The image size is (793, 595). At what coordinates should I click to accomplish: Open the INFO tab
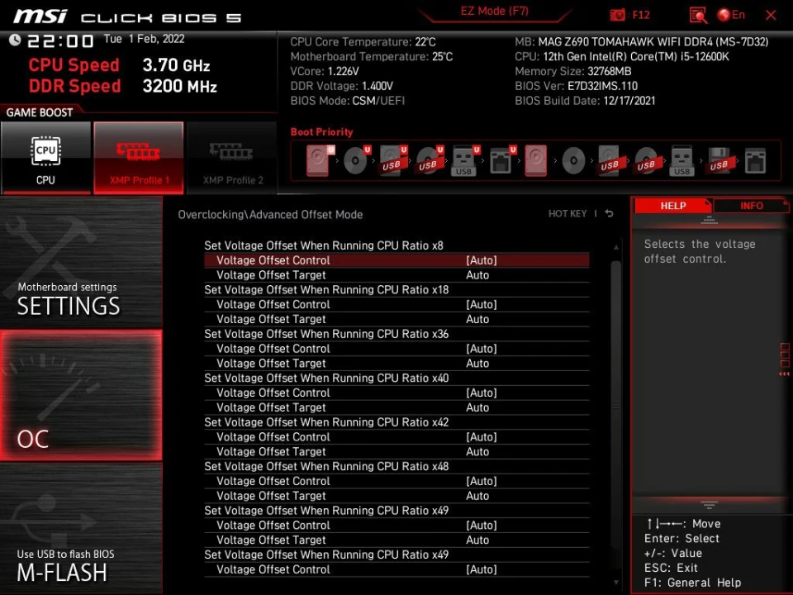[751, 206]
